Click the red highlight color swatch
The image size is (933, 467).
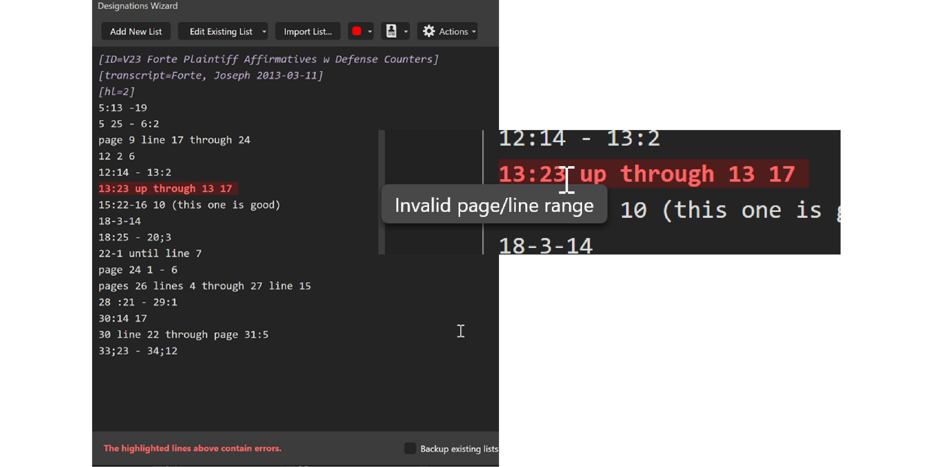(356, 31)
